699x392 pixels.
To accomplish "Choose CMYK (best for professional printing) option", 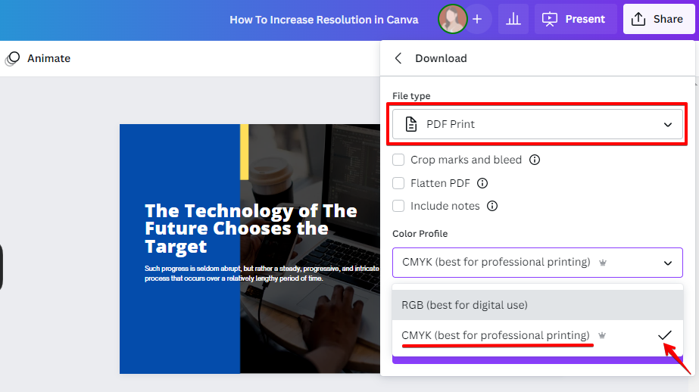I will 495,335.
